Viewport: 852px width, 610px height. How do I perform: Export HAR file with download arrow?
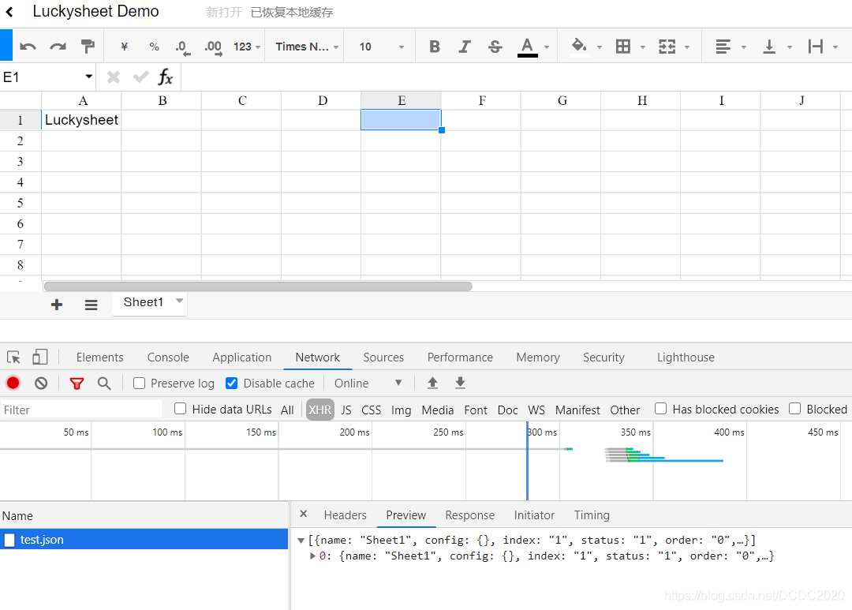click(460, 384)
